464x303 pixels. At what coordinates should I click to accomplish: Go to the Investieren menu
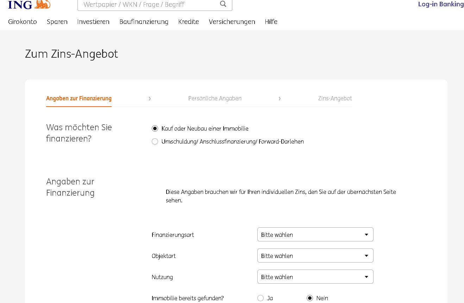coord(93,21)
